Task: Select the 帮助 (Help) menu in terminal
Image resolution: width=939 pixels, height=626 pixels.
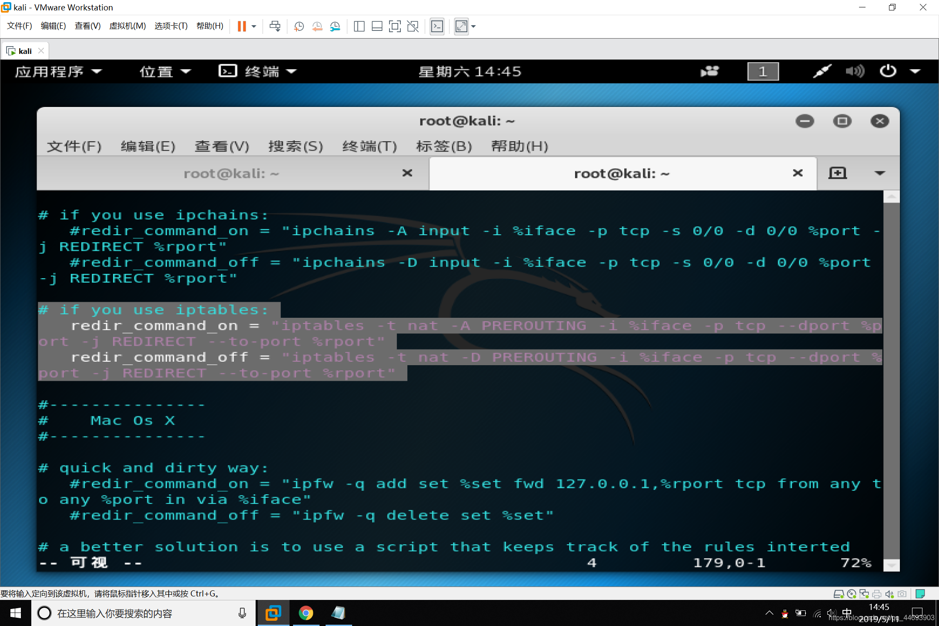Action: pos(519,146)
